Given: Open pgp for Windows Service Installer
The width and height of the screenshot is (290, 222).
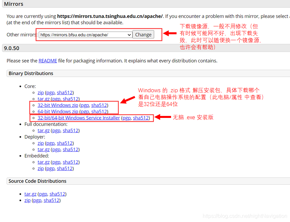Looking at the screenshot, I should [127, 118].
